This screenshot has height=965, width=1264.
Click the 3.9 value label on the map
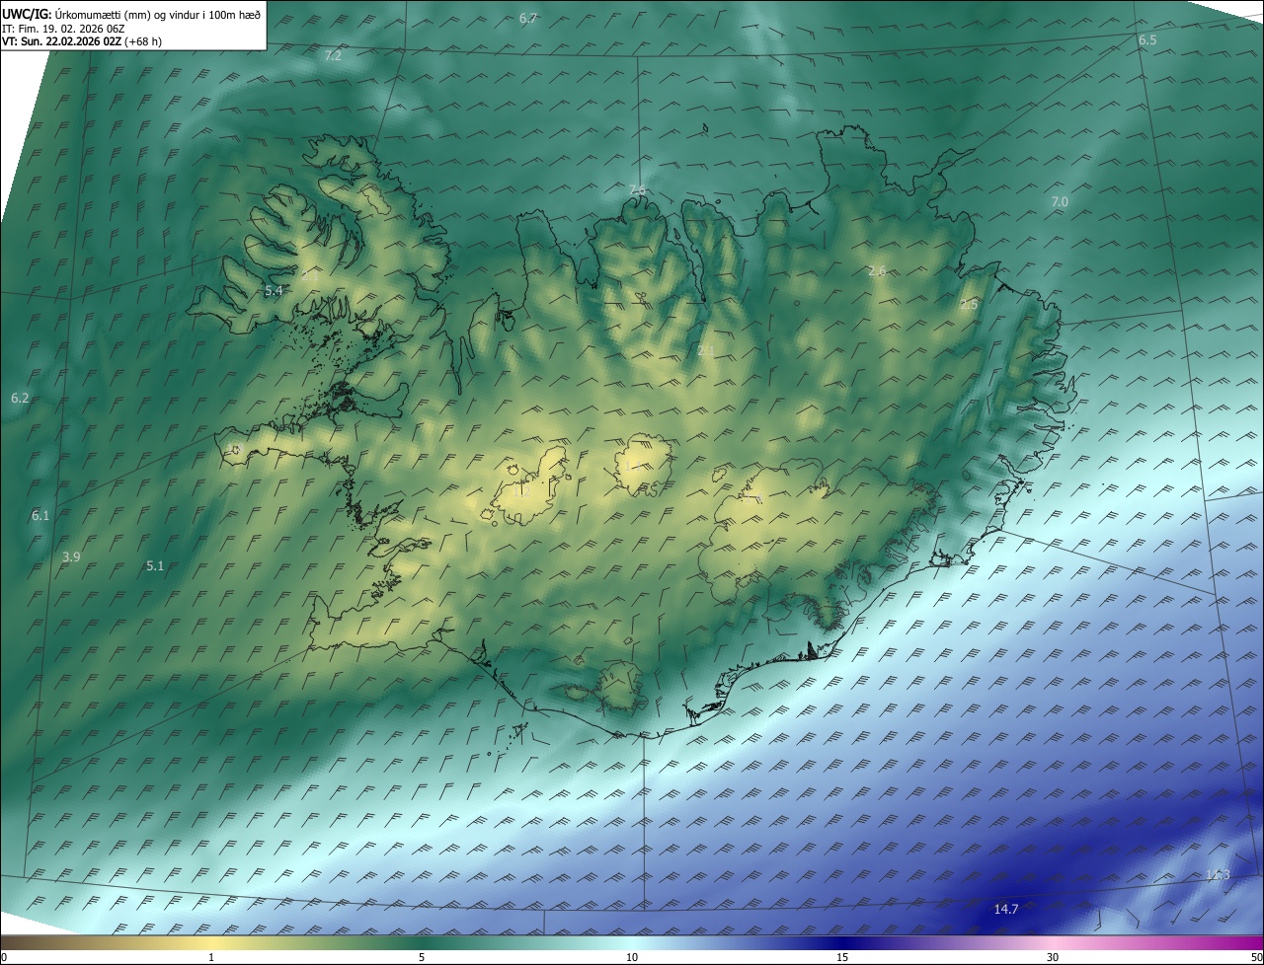71,557
